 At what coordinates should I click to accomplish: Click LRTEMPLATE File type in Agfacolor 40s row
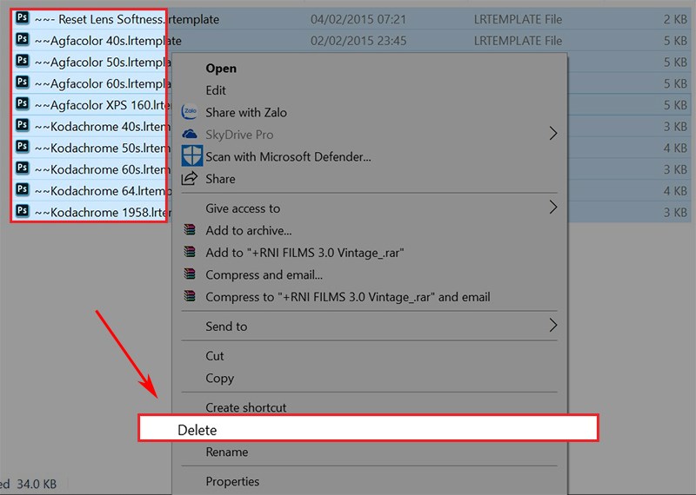(x=518, y=41)
